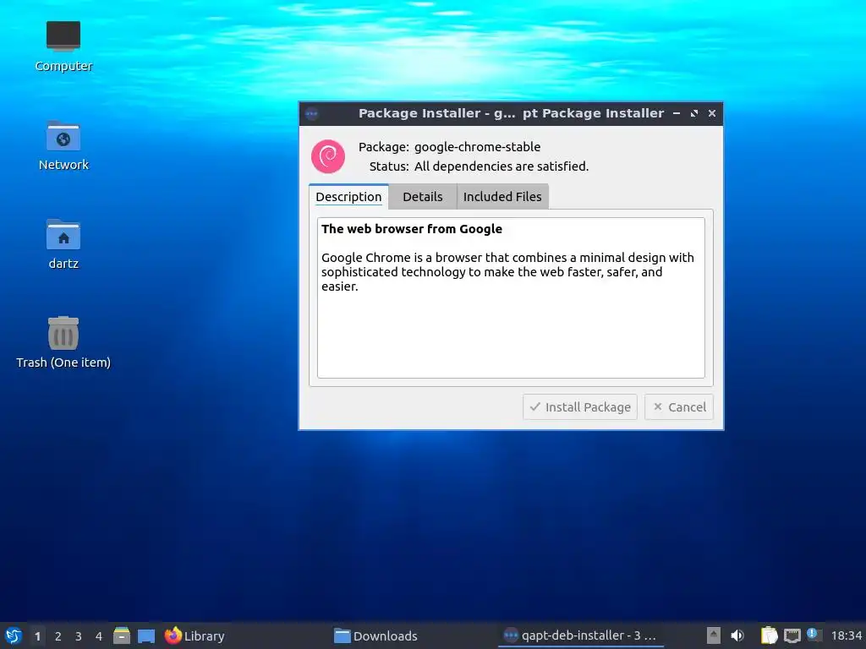Screen dimensions: 866x649
Task: Open the Lubuntu start menu
Action: (14, 635)
